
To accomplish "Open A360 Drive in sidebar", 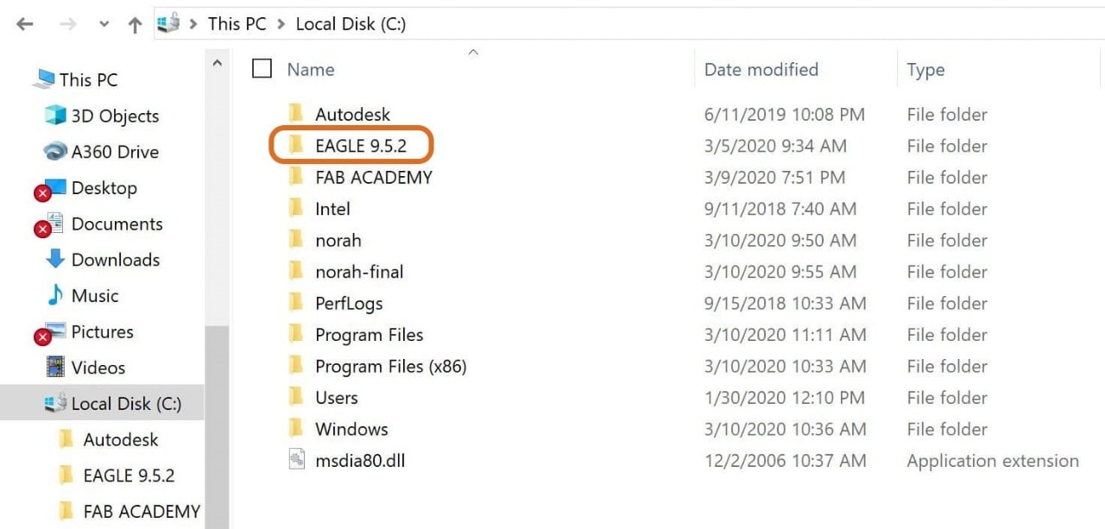I will (x=101, y=152).
